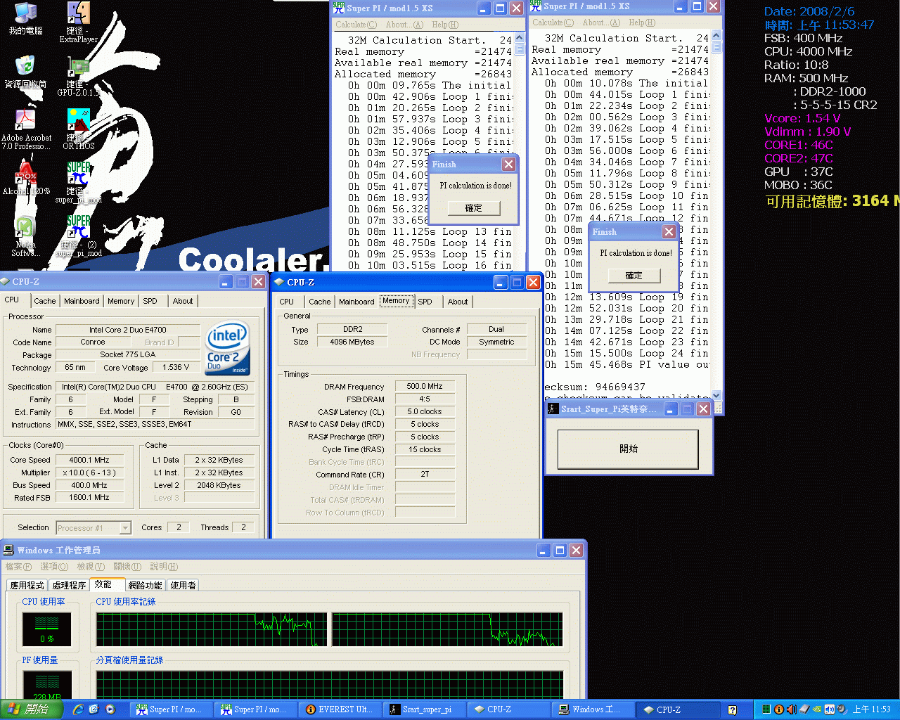Click 確定 in the left Finish dialog

473,208
